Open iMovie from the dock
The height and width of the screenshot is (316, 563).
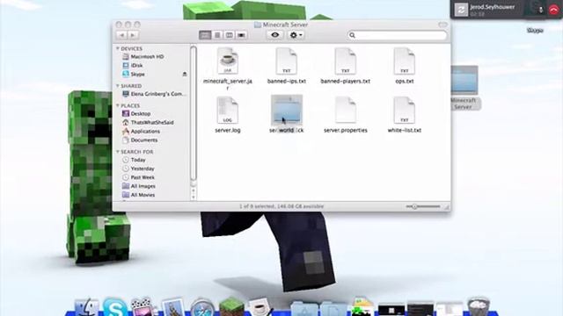pos(143,308)
